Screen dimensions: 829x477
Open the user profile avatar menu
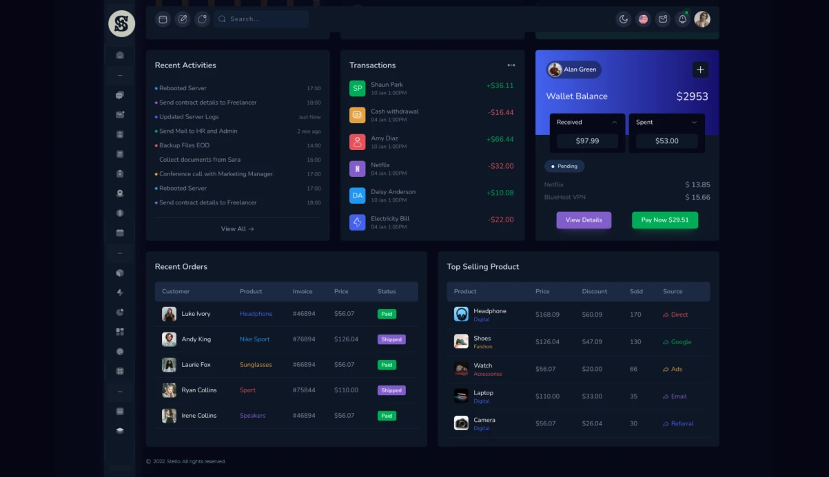pyautogui.click(x=702, y=19)
